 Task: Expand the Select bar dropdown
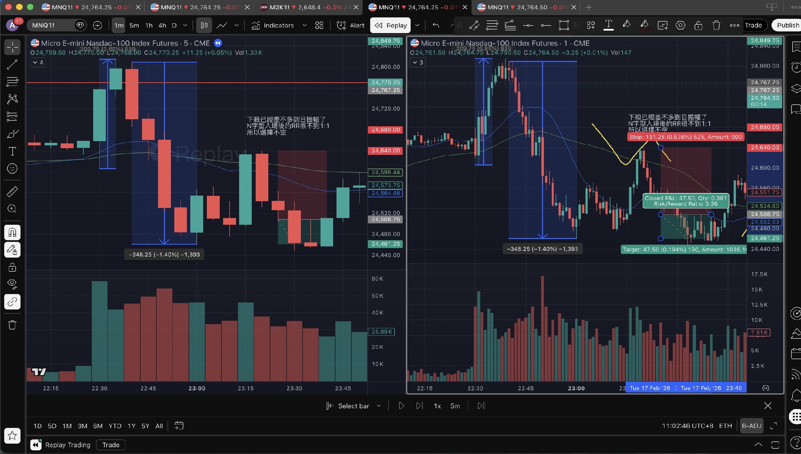(379, 406)
